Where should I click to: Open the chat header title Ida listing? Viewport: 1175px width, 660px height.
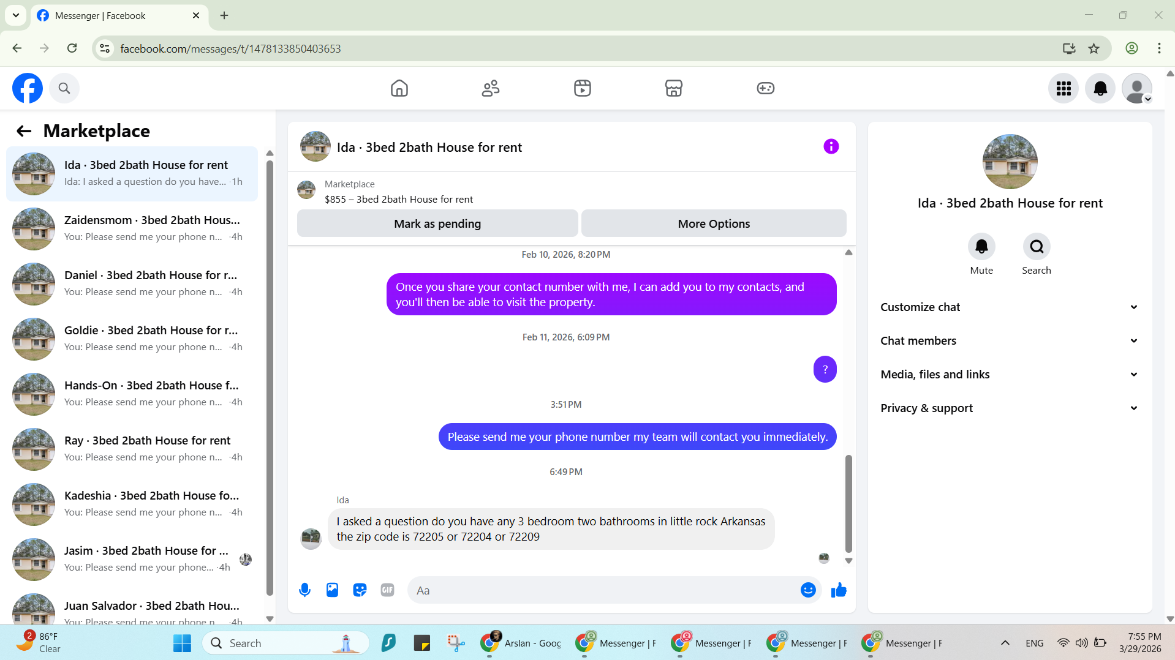pos(429,148)
